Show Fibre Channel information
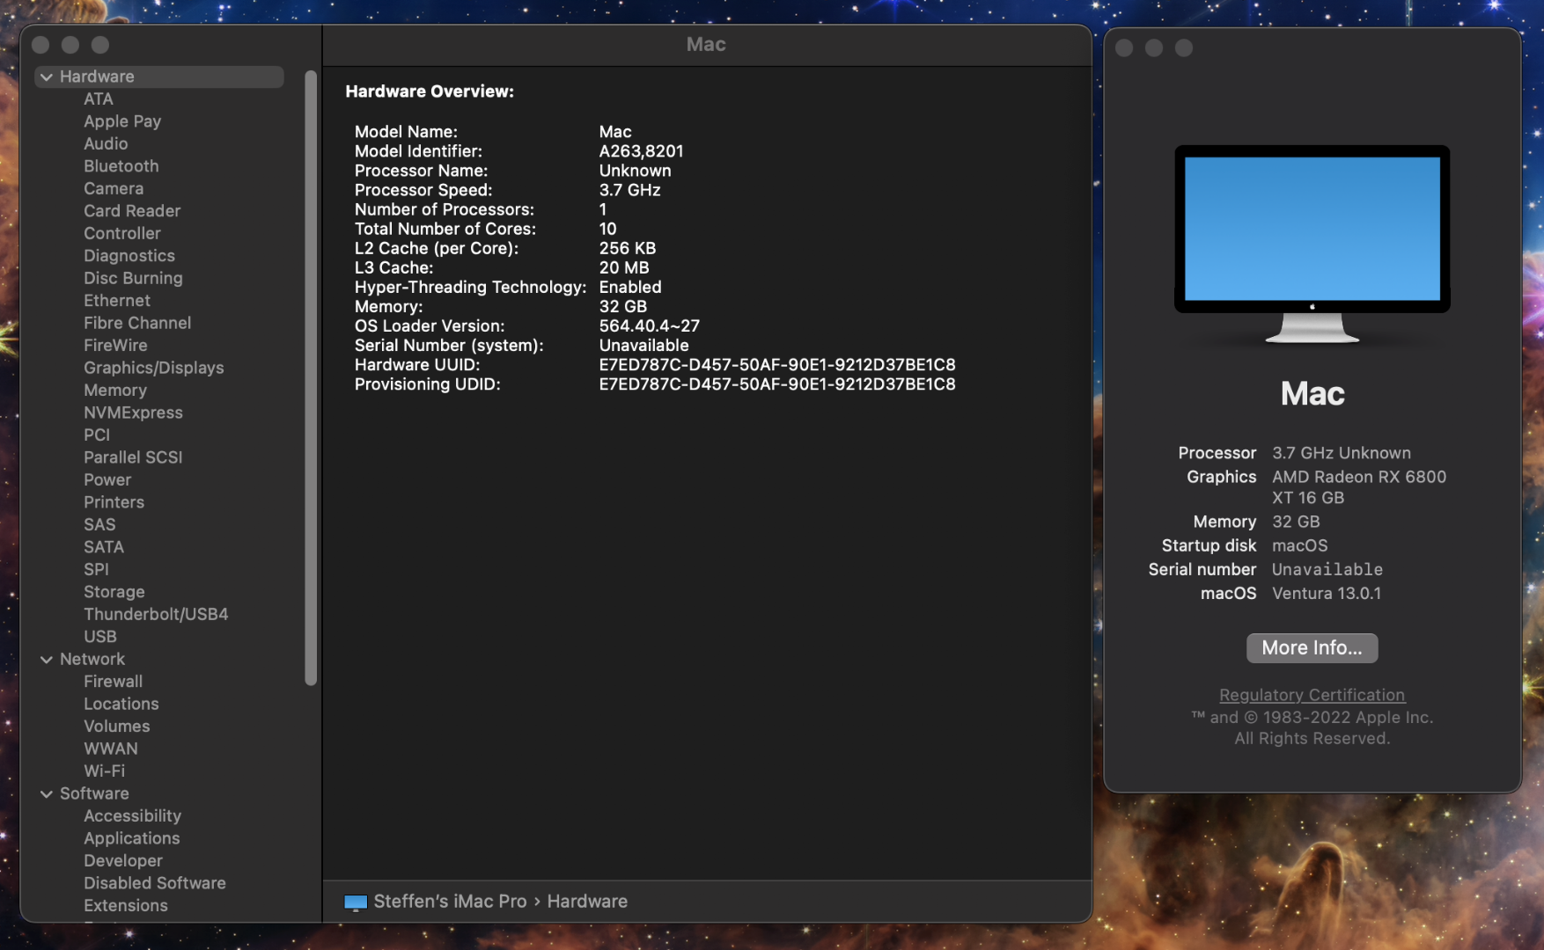Viewport: 1544px width, 950px height. [137, 324]
